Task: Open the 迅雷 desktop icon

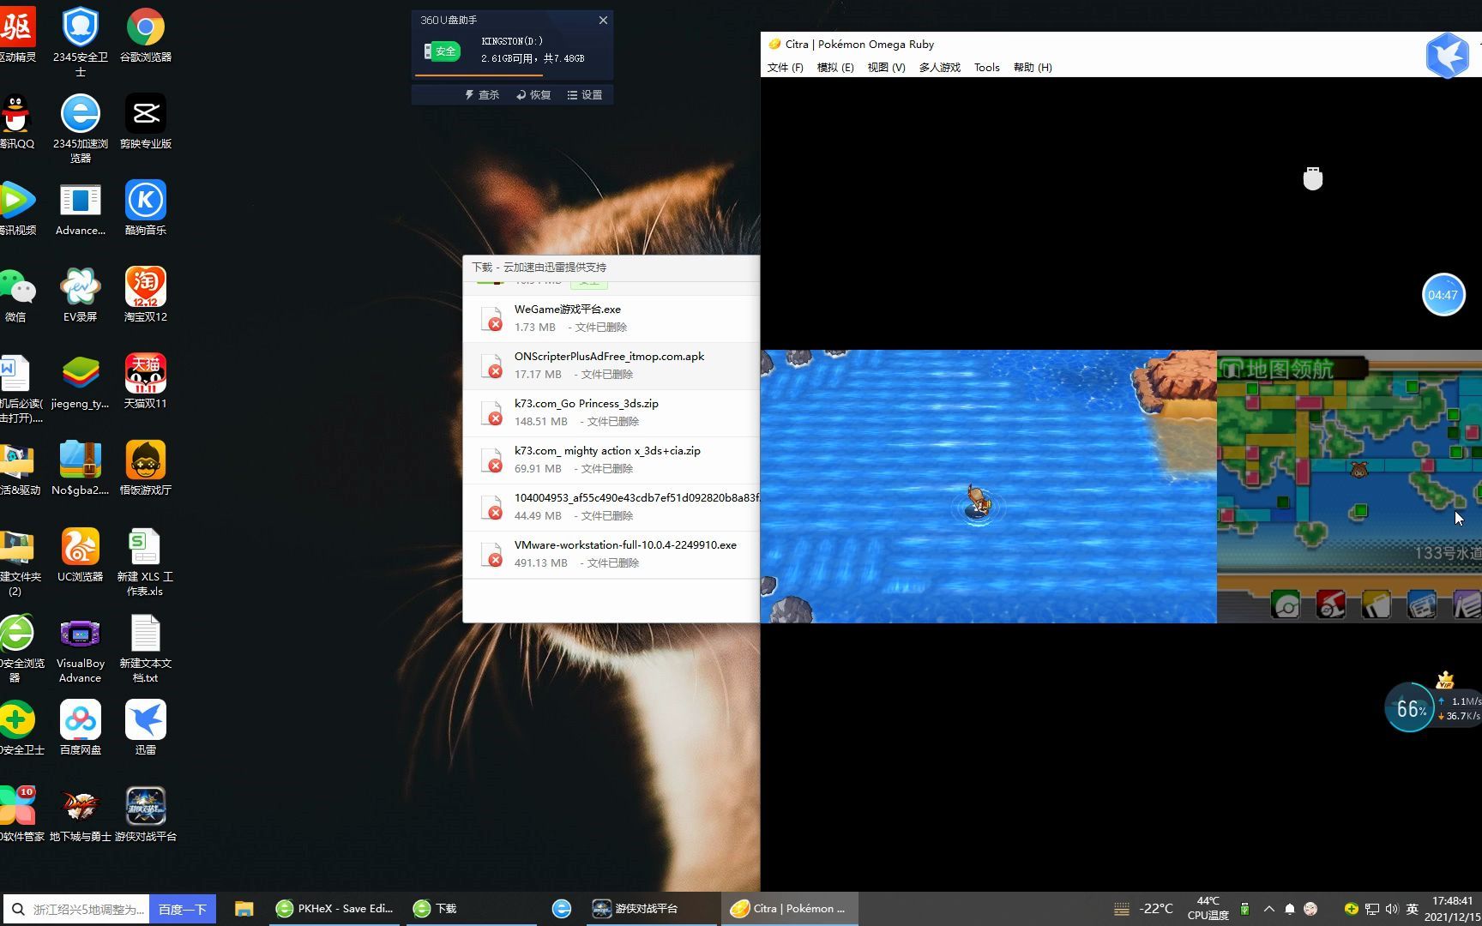Action: pos(146,728)
